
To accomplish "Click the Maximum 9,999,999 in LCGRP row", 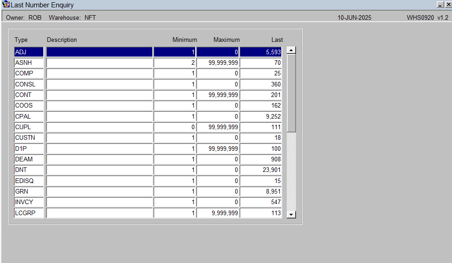I will (218, 213).
